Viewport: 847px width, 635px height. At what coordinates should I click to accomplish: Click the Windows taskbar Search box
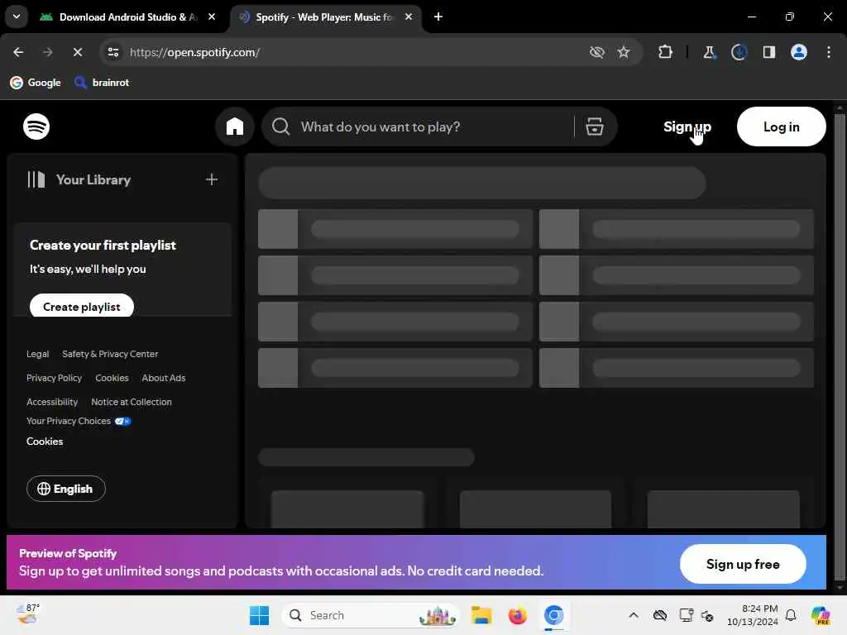(x=371, y=615)
